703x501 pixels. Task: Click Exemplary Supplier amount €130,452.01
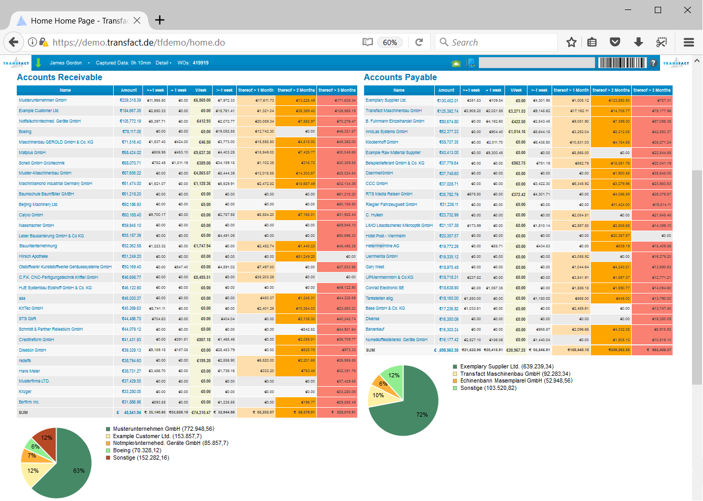pyautogui.click(x=448, y=100)
